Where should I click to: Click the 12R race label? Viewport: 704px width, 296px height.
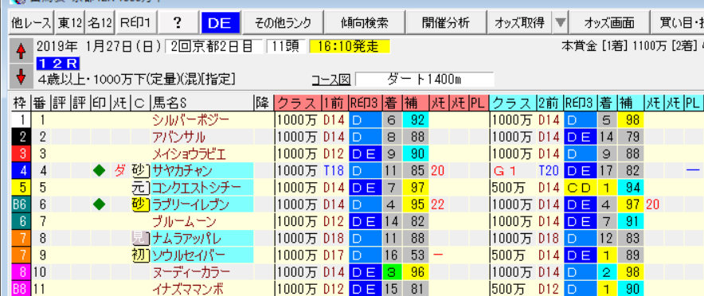(58, 64)
